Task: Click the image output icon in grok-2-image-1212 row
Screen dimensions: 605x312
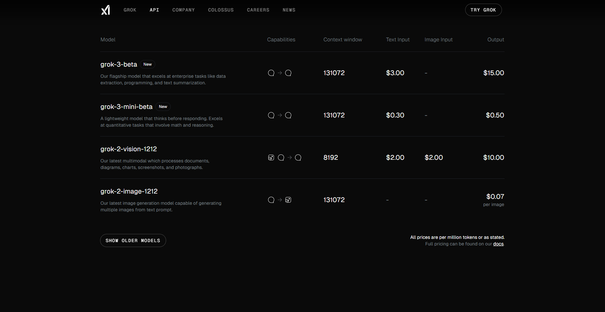Action: (288, 200)
